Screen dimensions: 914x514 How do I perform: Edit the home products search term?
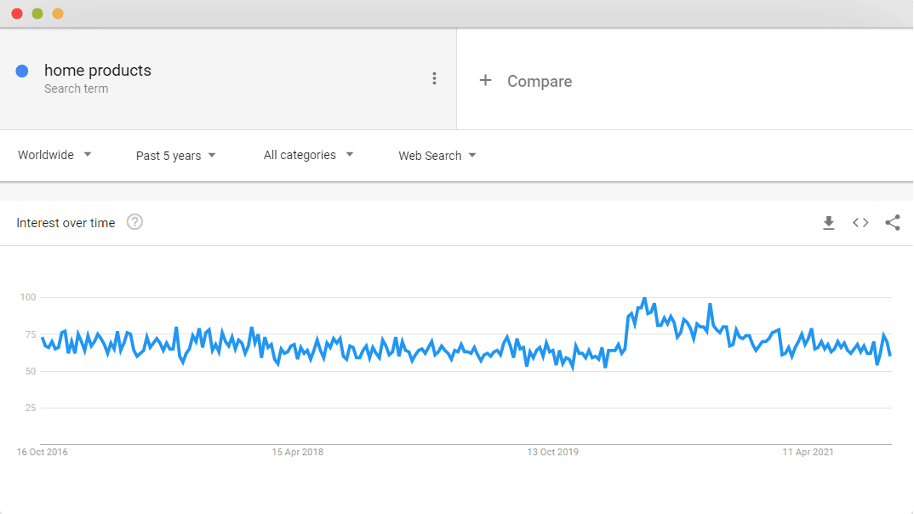pyautogui.click(x=97, y=71)
